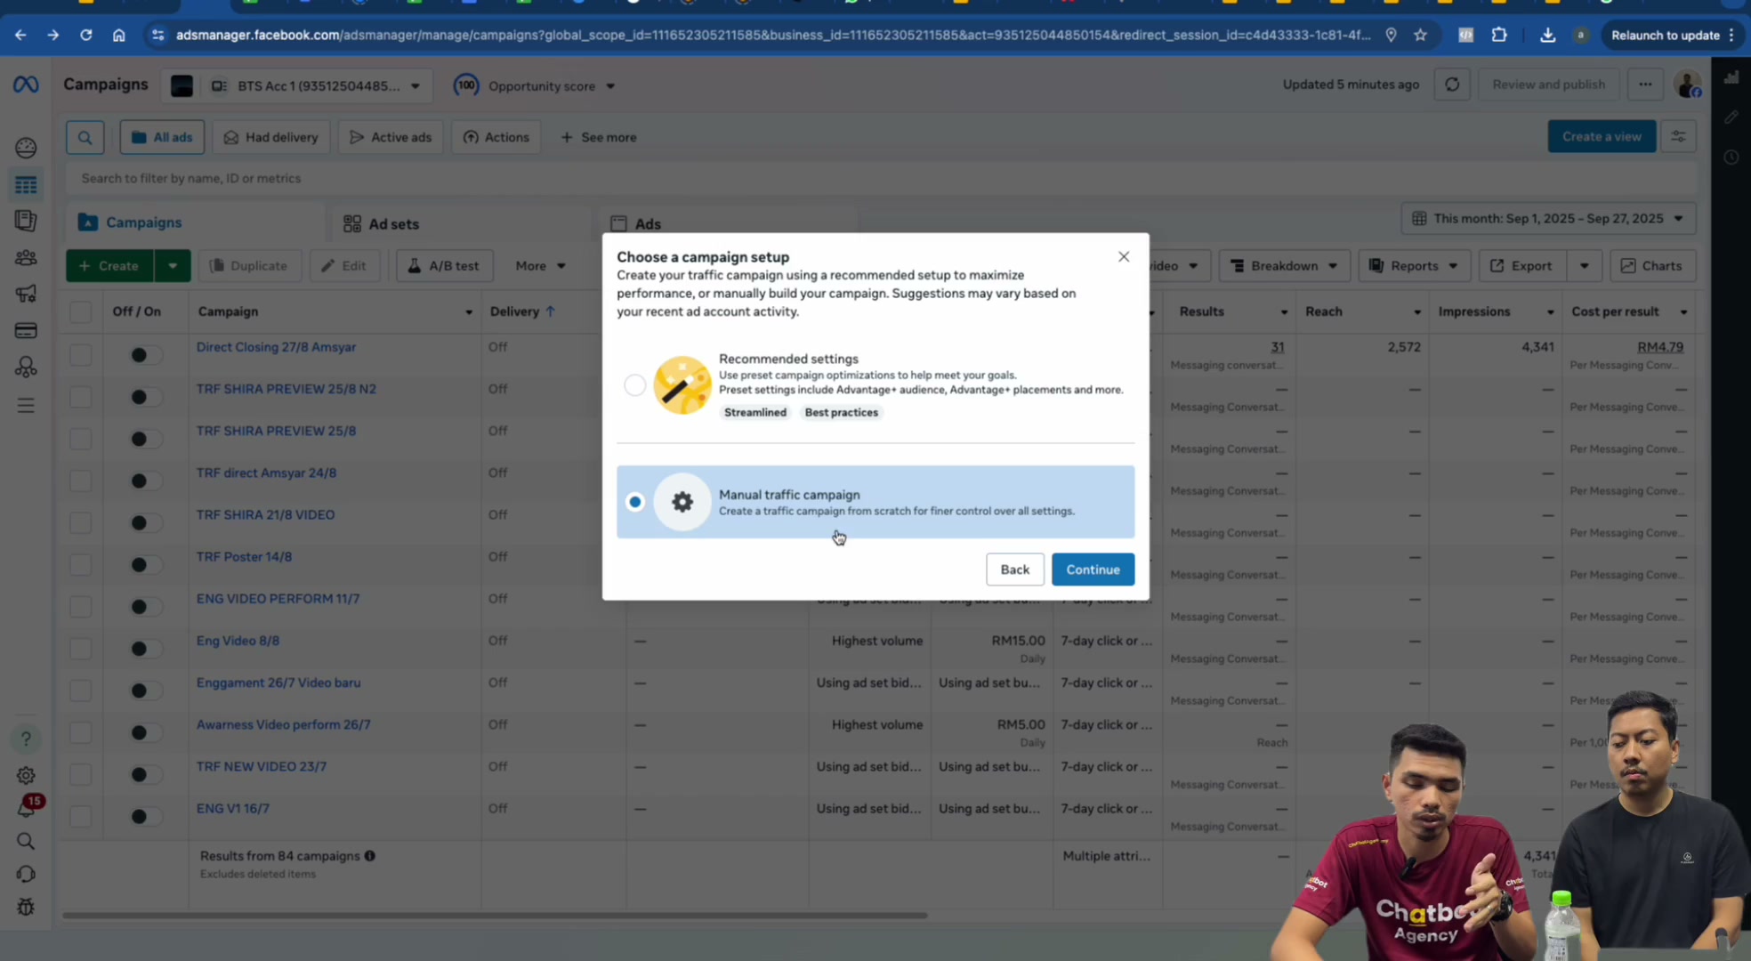Open the Create button dropdown arrow
The image size is (1751, 961).
point(173,266)
